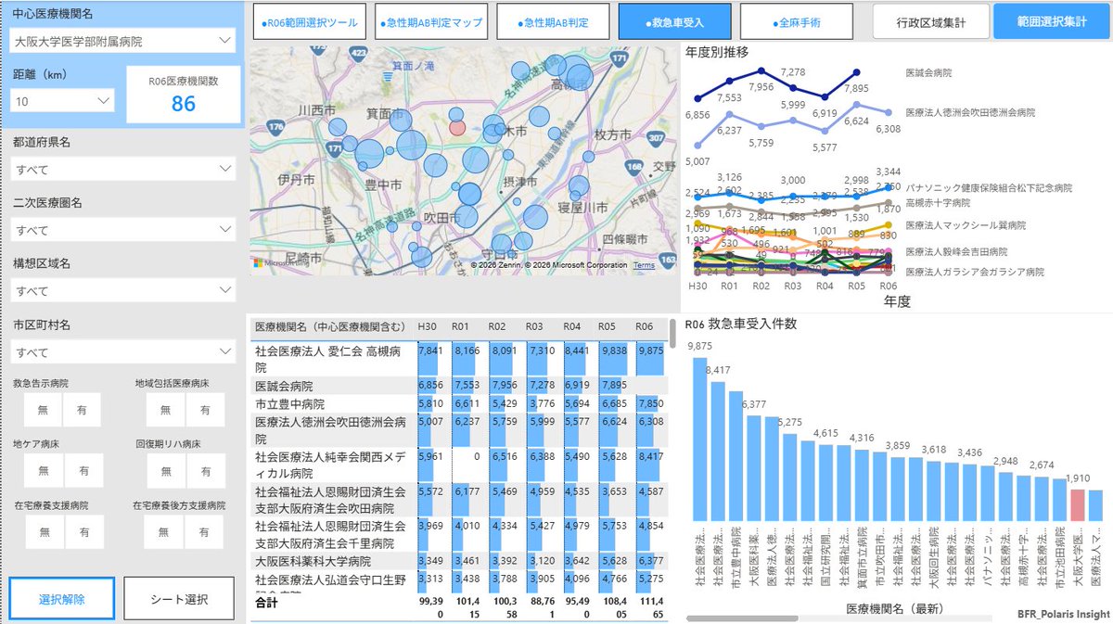Screen dimensions: 1113x624
Task: Expand the 二次医療圏名 dropdown
Action: [x=122, y=230]
